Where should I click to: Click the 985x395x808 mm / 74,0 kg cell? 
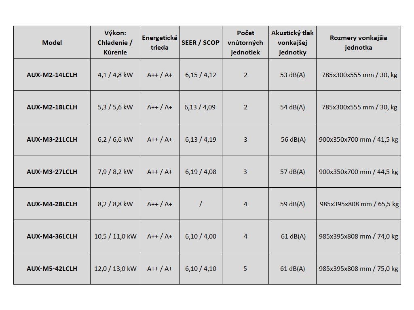pos(358,237)
